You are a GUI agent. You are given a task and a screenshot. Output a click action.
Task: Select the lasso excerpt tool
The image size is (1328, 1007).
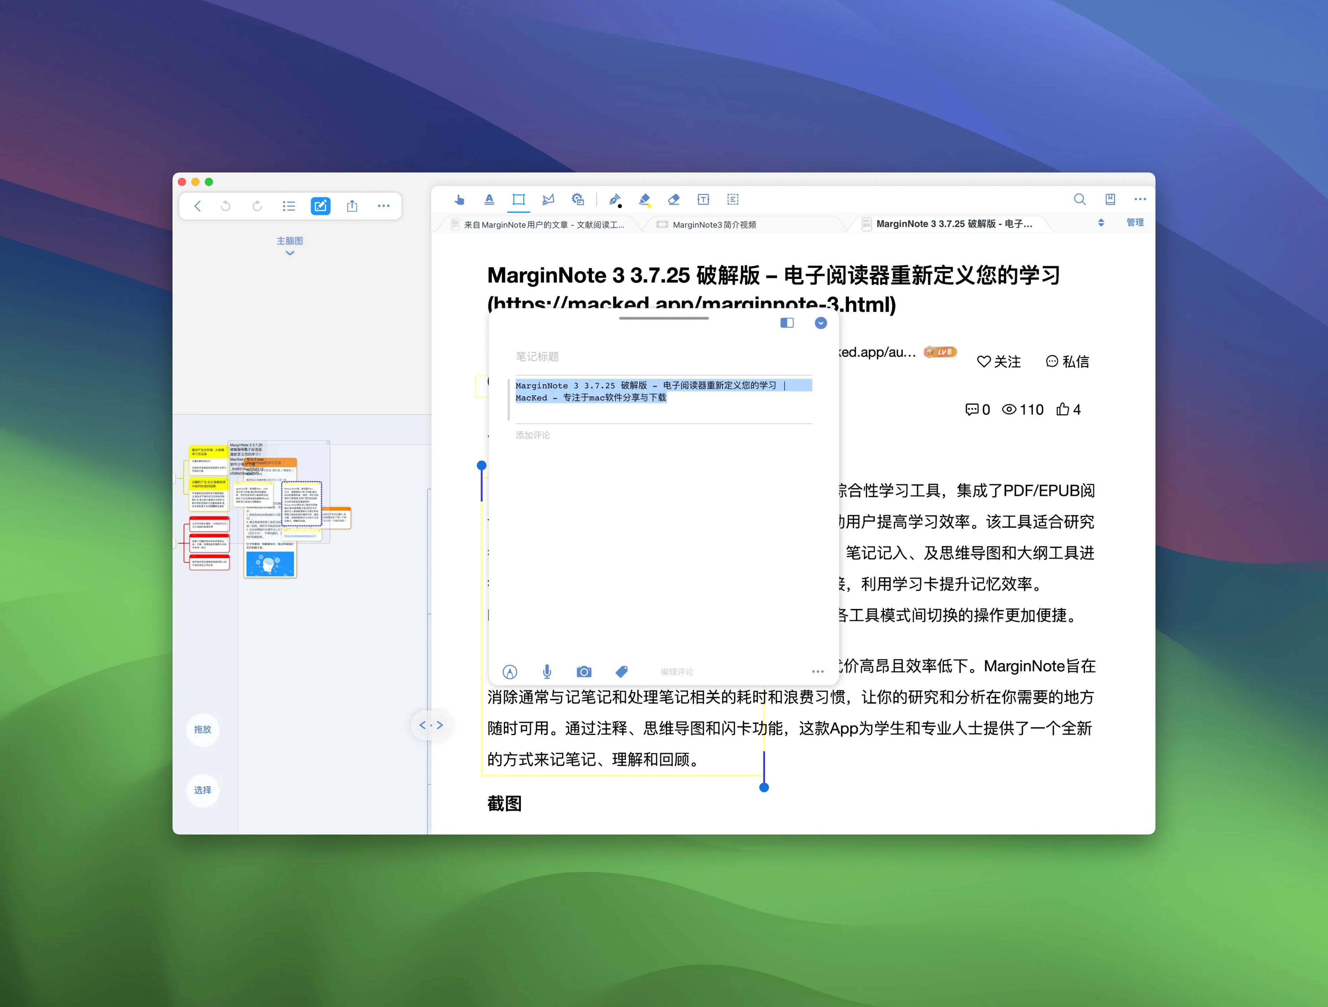click(548, 200)
